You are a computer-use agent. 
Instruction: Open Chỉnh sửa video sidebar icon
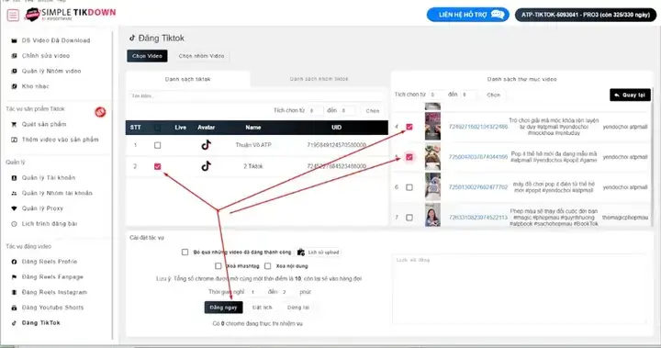tap(14, 56)
